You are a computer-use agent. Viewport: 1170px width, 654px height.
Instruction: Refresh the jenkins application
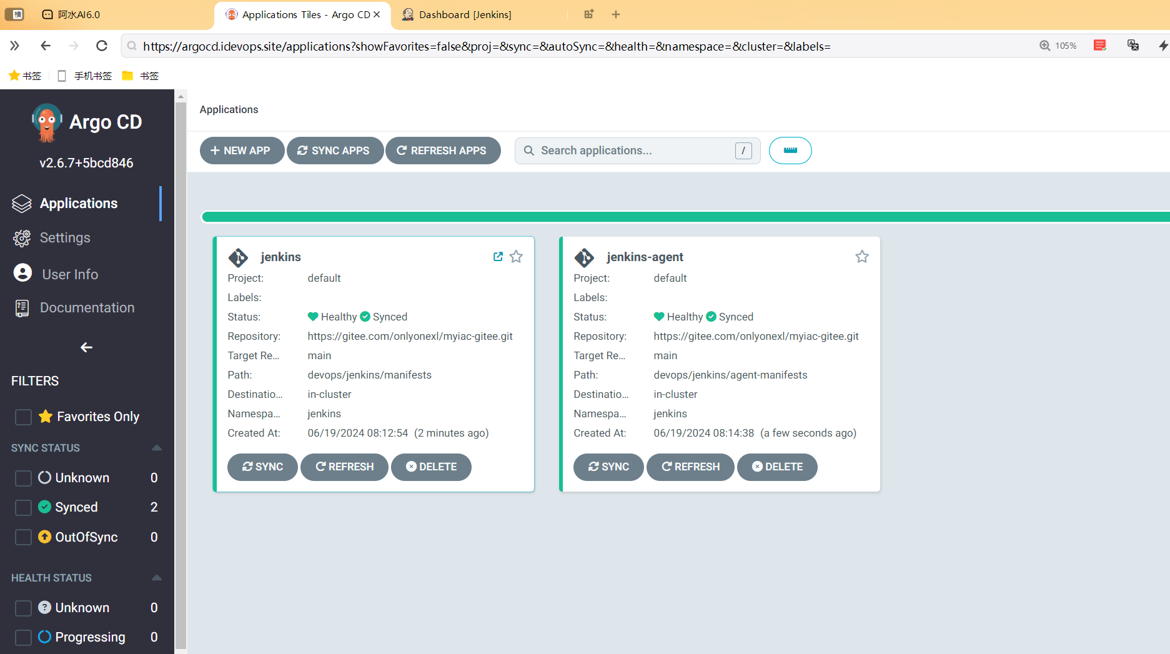(x=344, y=467)
